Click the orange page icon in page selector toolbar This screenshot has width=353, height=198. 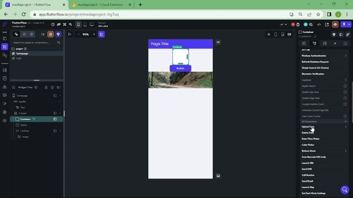50,34
